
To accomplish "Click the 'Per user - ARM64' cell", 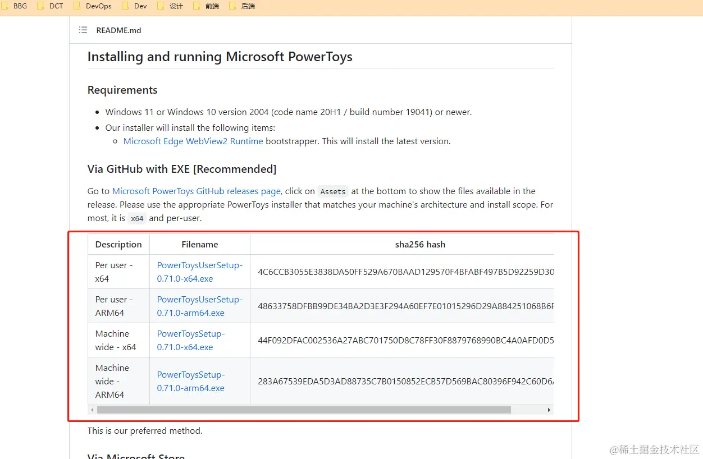I will [118, 306].
